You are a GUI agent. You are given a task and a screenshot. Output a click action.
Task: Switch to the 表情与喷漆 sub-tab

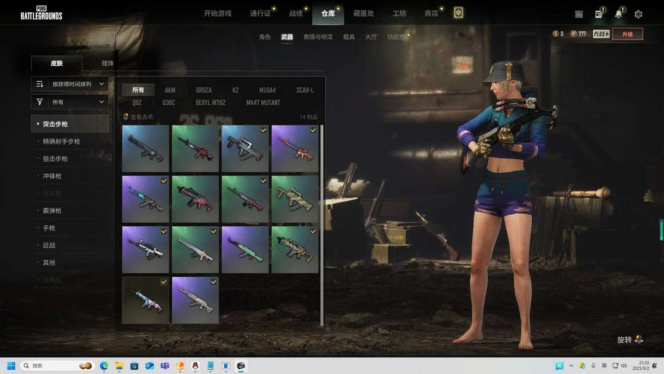[x=318, y=37]
